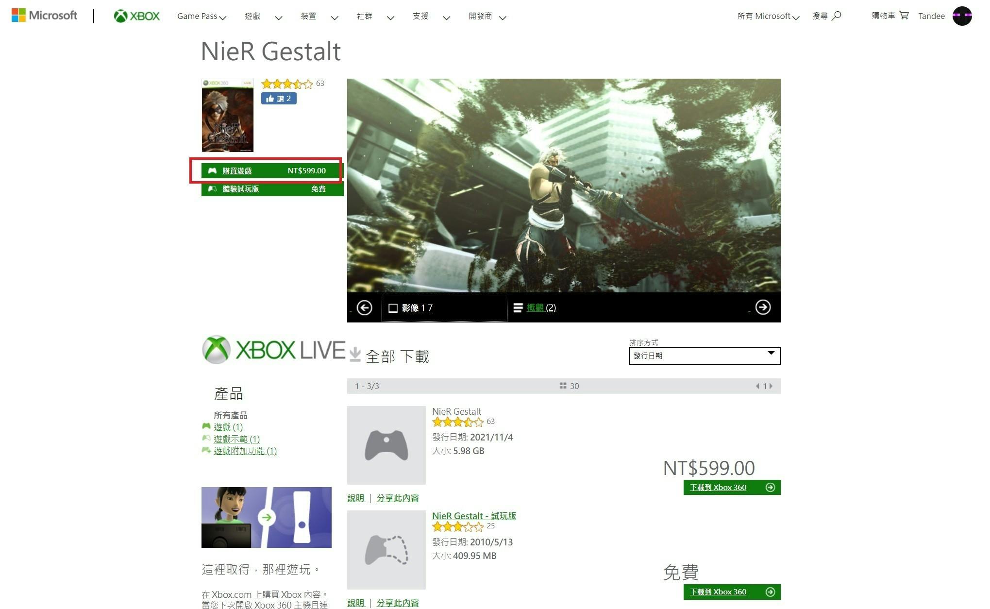This screenshot has height=609, width=990.
Task: Expand the Game Pass menu
Action: click(x=201, y=17)
